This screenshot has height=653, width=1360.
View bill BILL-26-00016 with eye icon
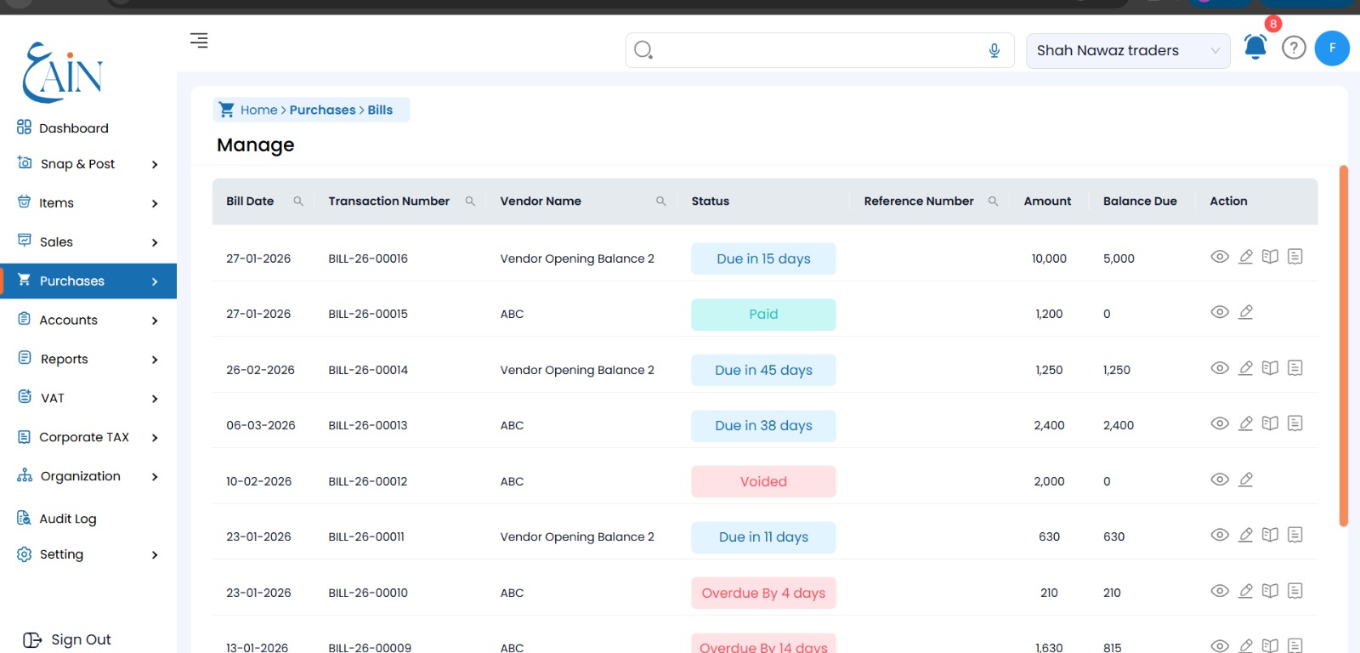coord(1220,257)
